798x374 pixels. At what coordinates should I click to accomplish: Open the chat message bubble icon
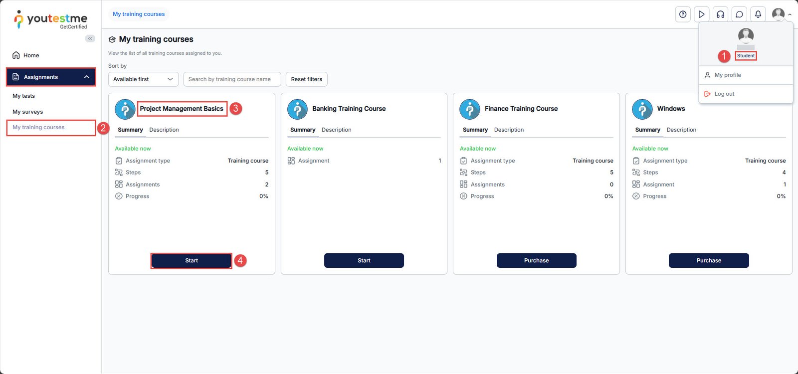click(x=739, y=14)
